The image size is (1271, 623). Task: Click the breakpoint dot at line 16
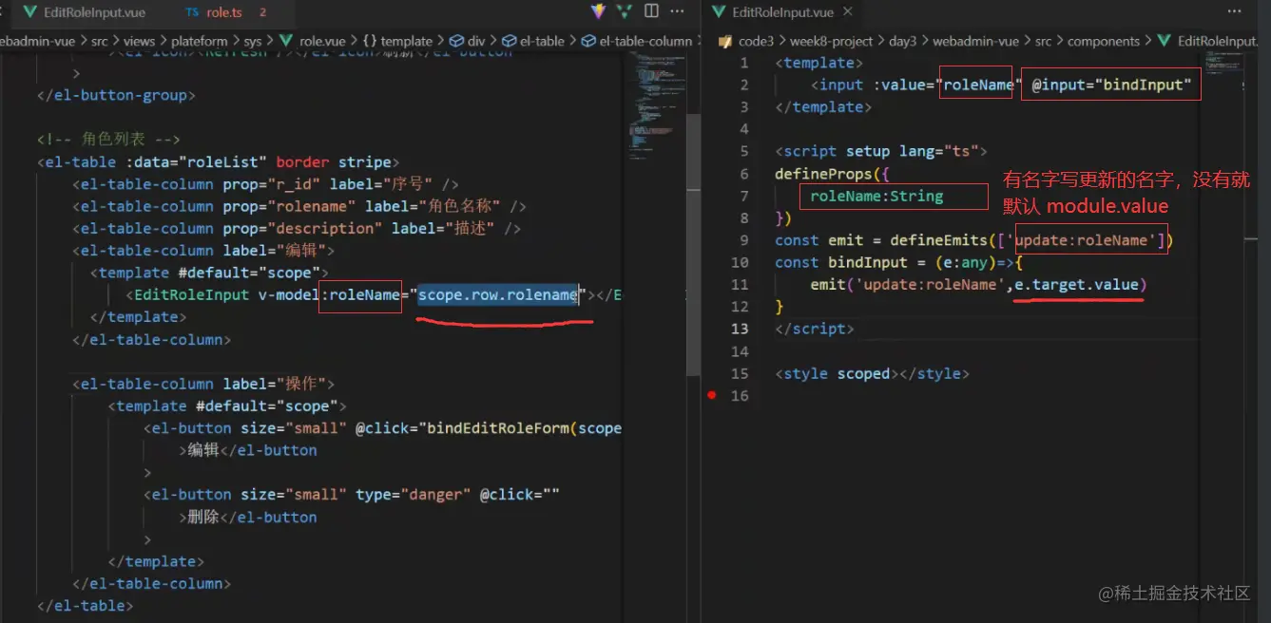[x=712, y=395]
